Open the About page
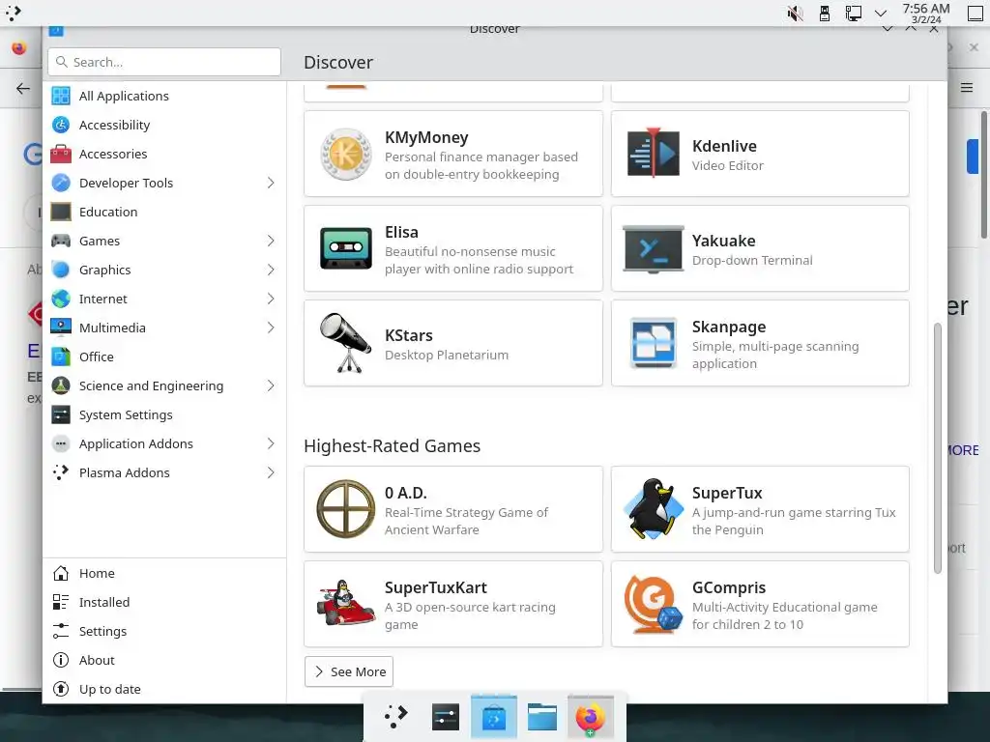 164,661
